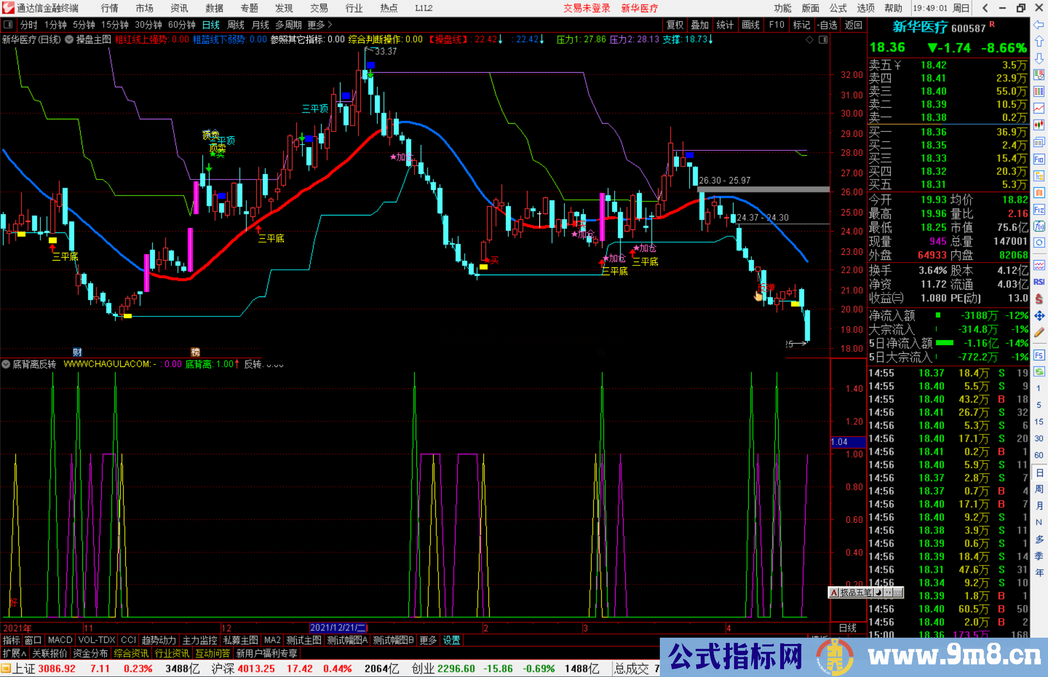
Task: Click the down arrow icon in right sidebar
Action: point(1039,59)
